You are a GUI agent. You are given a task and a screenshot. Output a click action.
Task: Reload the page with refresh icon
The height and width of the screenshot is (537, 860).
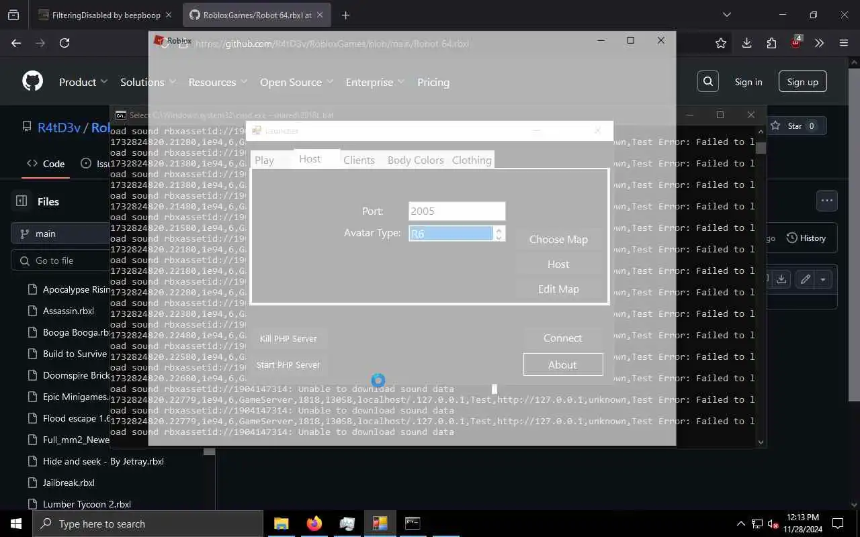[64, 43]
